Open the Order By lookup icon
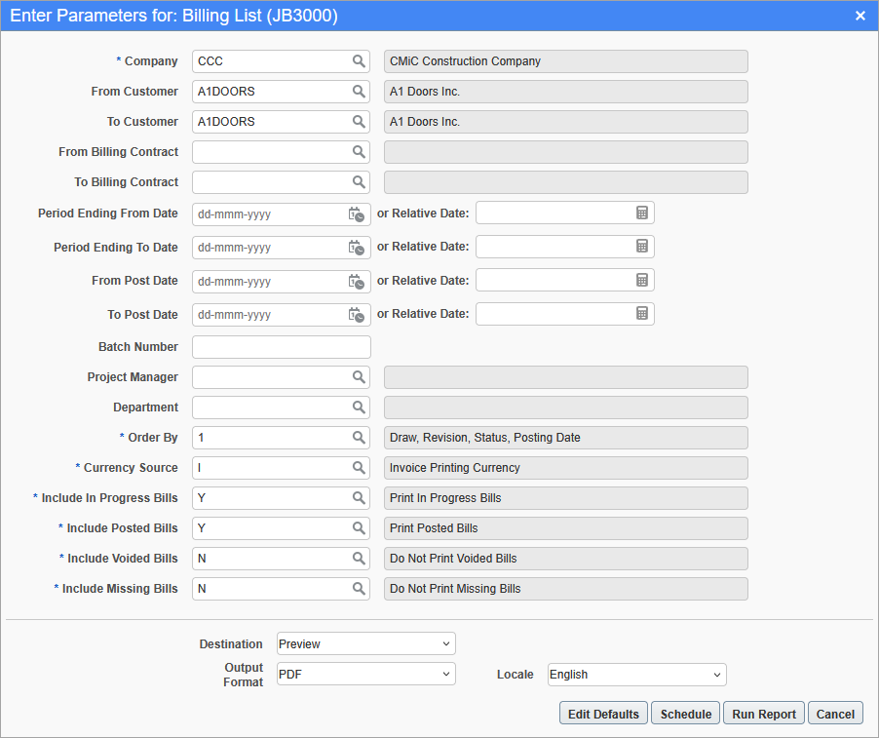879x738 pixels. [359, 438]
